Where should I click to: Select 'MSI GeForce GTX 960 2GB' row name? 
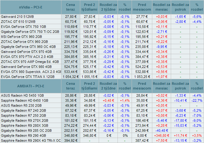(x=22, y=37)
